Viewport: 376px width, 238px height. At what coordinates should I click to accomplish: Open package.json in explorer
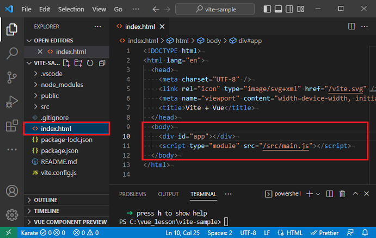tap(59, 151)
